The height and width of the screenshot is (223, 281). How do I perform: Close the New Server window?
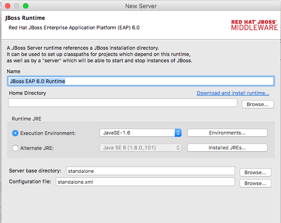click(7, 6)
